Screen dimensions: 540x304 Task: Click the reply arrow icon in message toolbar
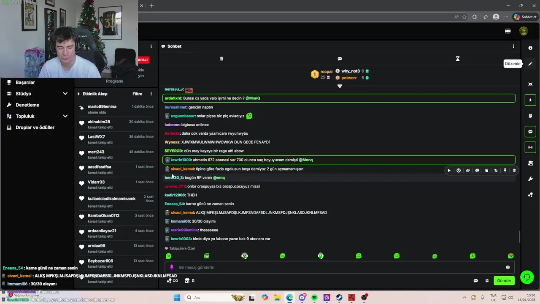pyautogui.click(x=496, y=171)
